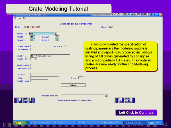This screenshot has height=128, width=171.
Task: Open the Help menu
Action: [x=19, y=18]
